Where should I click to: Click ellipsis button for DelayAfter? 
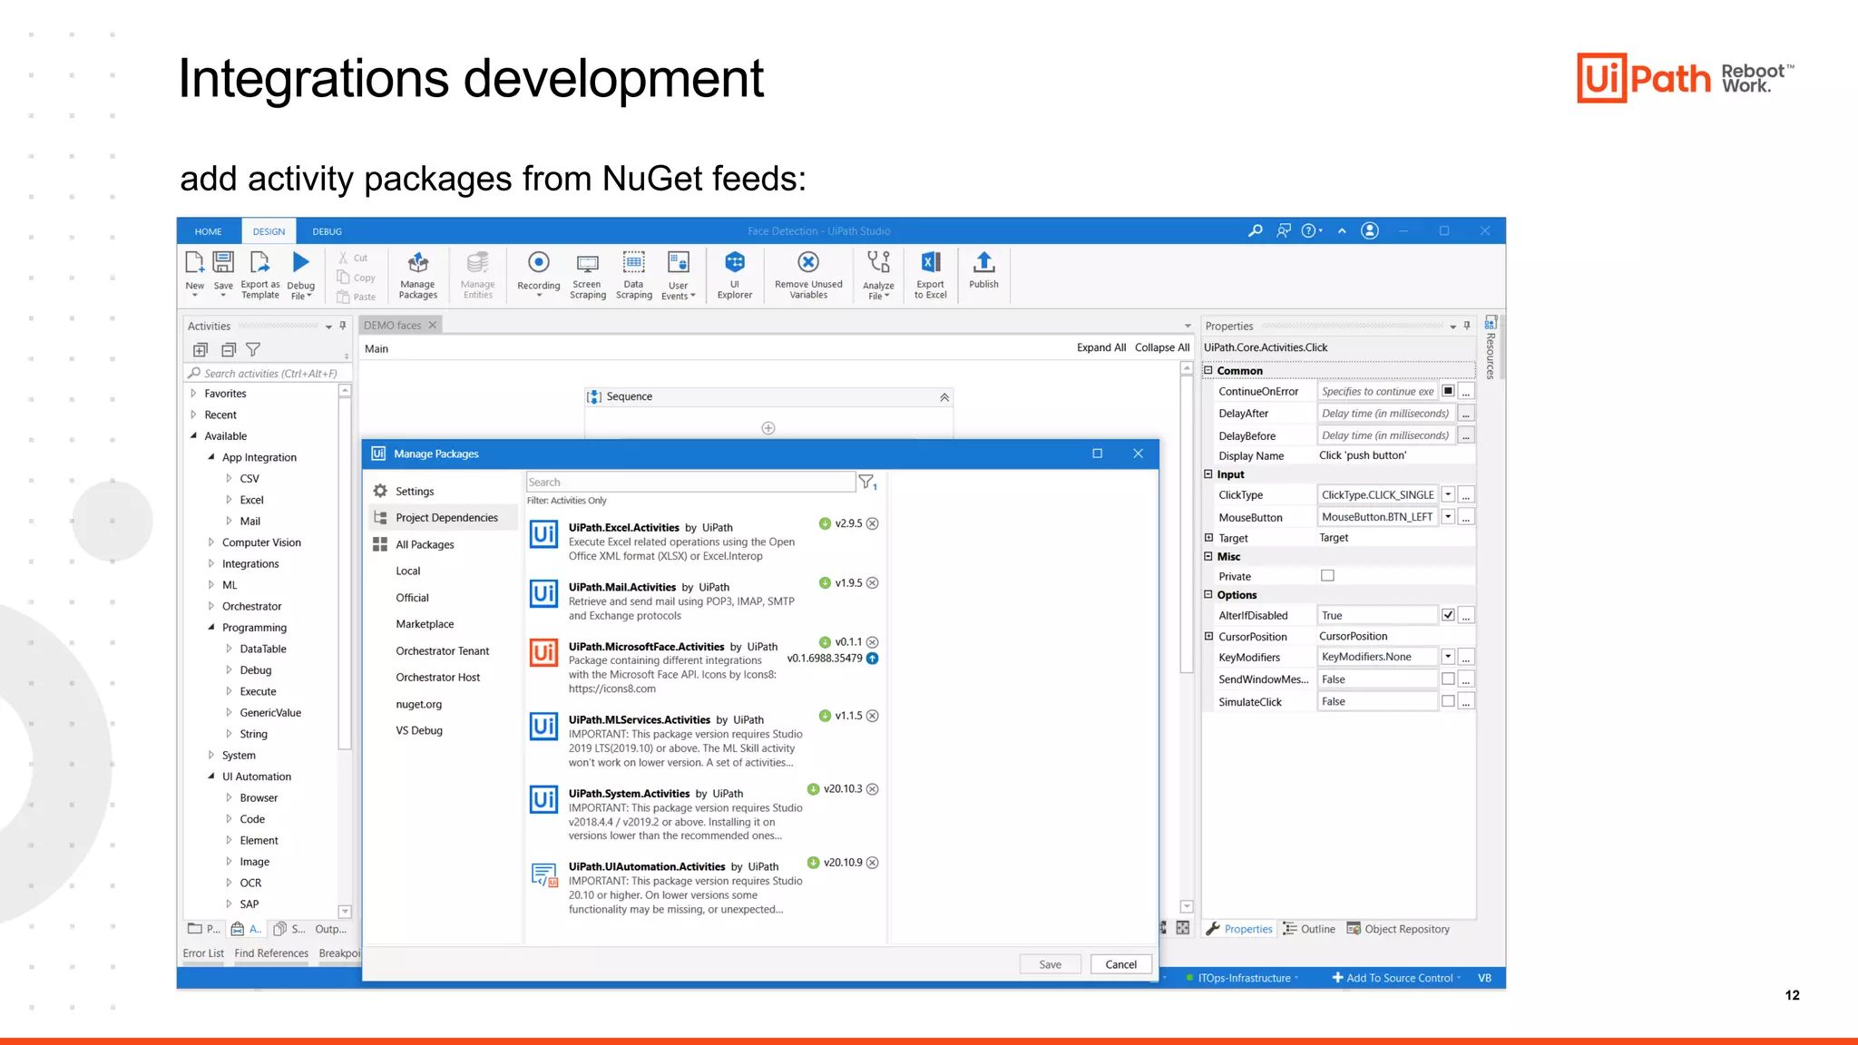(x=1466, y=414)
